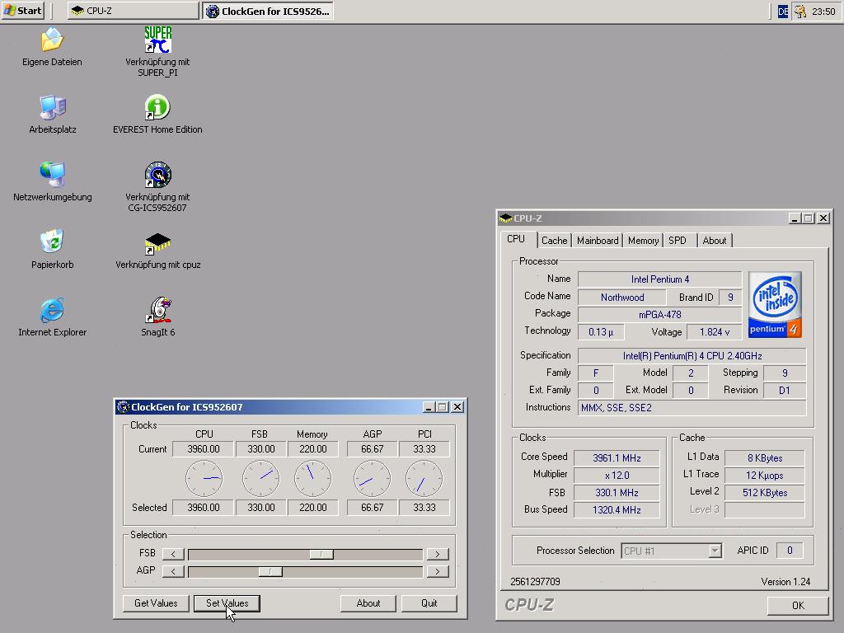Open the About tab in CPU-Z
The height and width of the screenshot is (633, 844).
[x=715, y=241]
